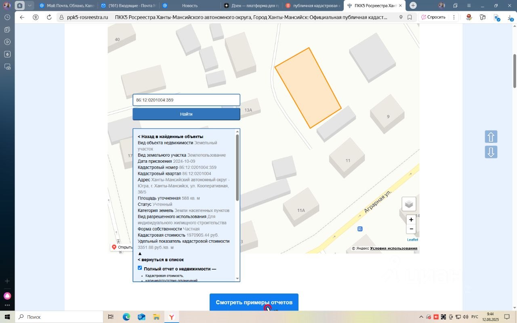
Task: Click the blue up-arrow panel button
Action: [x=491, y=136]
